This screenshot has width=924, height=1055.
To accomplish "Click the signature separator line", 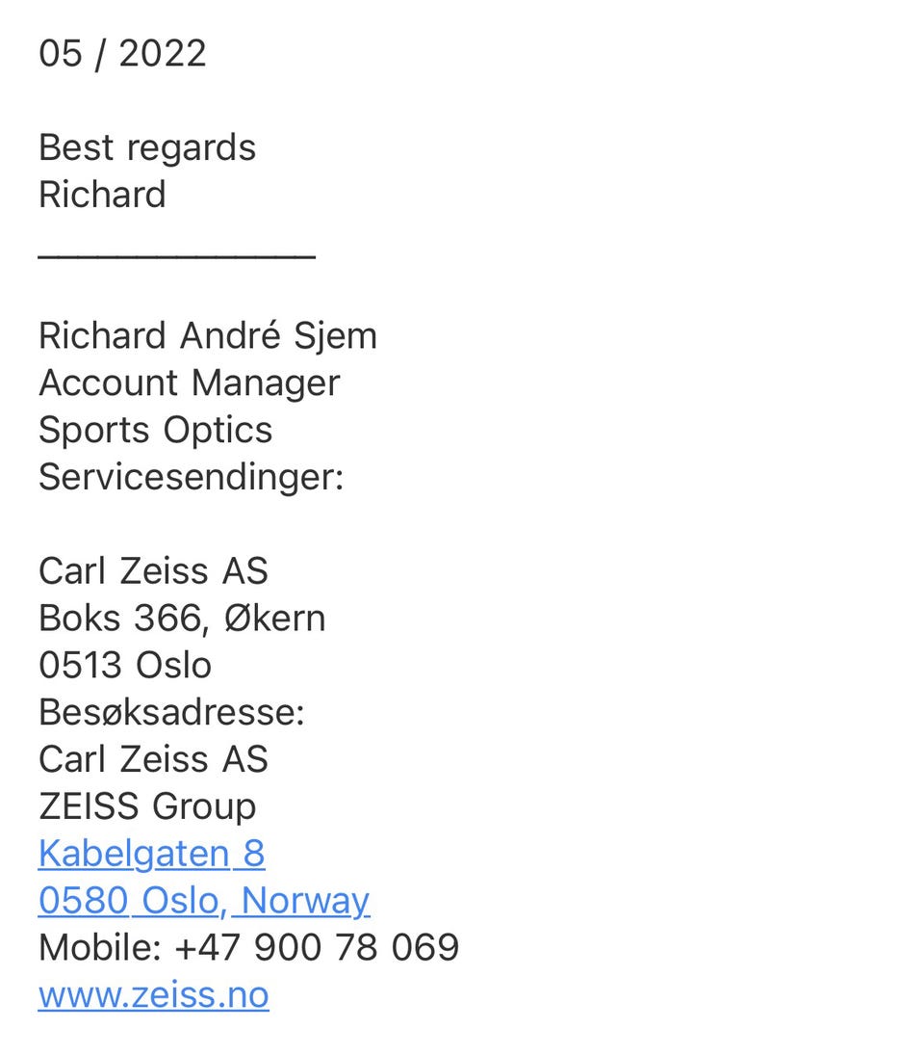I will pyautogui.click(x=176, y=255).
